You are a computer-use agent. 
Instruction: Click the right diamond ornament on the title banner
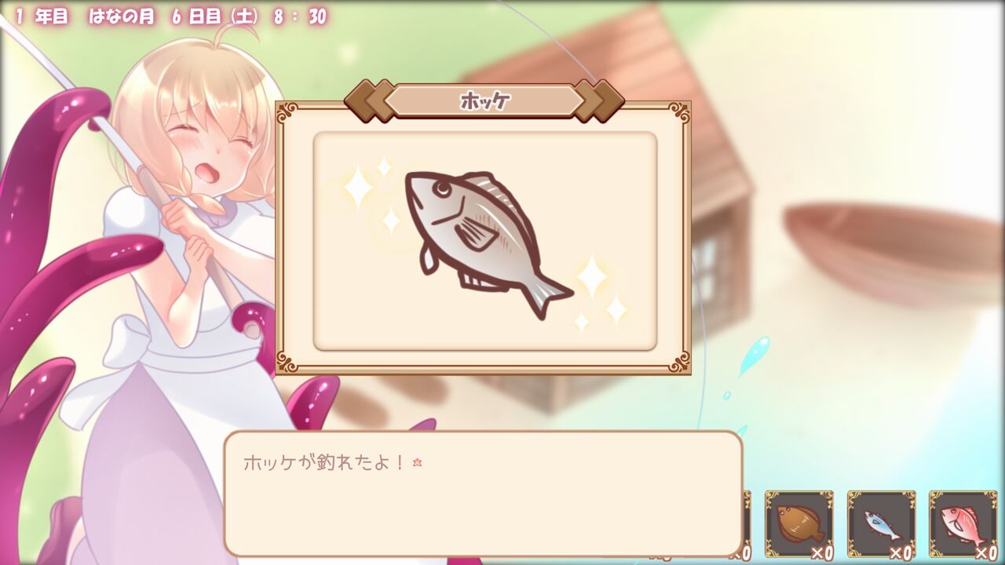point(600,101)
